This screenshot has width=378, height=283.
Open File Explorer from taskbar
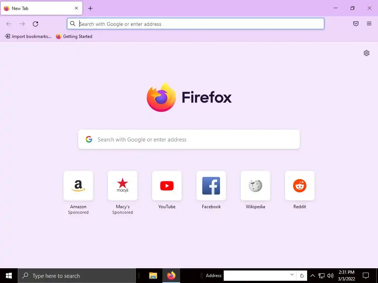pyautogui.click(x=153, y=276)
